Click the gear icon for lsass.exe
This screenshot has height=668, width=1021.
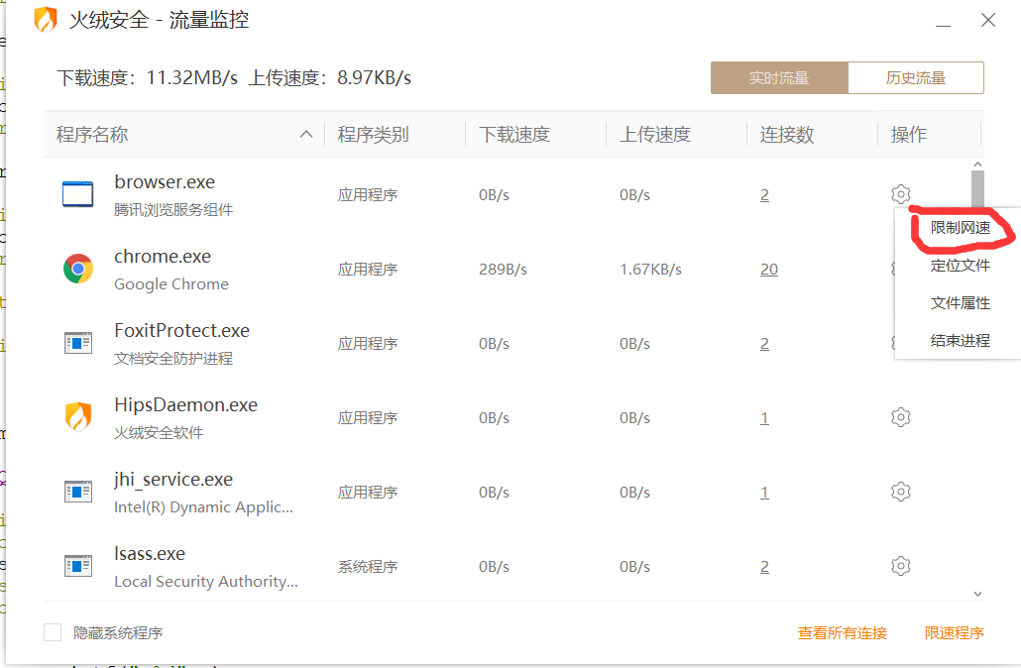pyautogui.click(x=901, y=565)
